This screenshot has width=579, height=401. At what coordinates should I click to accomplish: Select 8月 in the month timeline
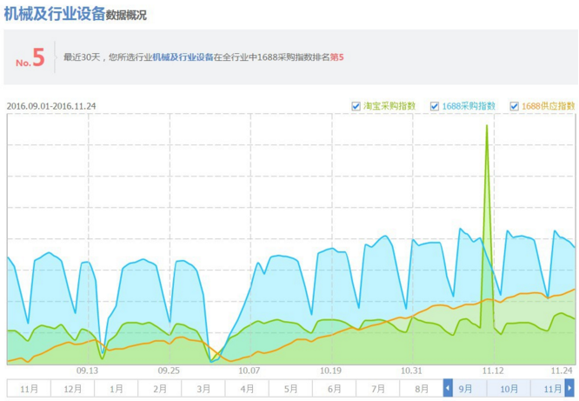[421, 389]
